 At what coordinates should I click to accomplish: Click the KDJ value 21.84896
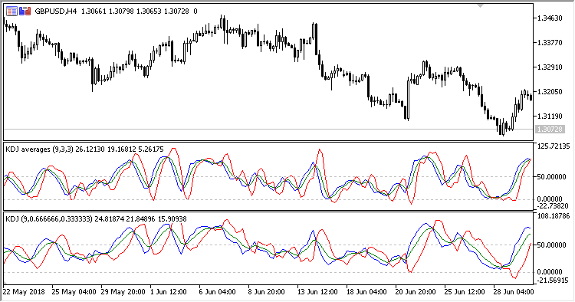tap(141, 218)
